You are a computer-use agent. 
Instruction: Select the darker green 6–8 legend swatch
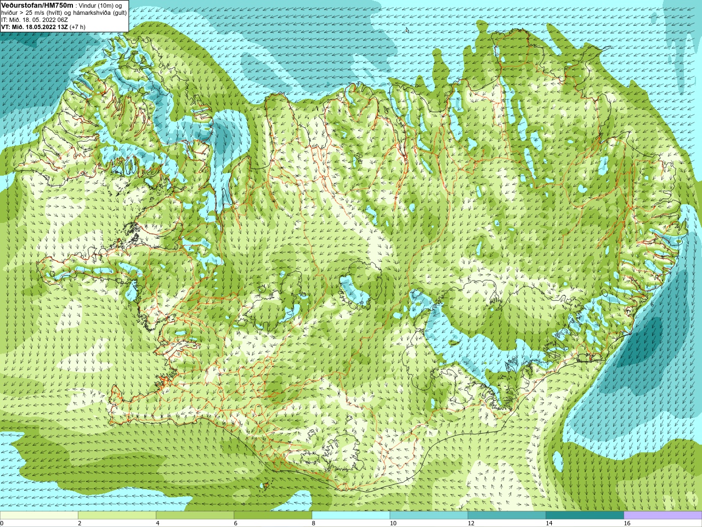pos(273,515)
